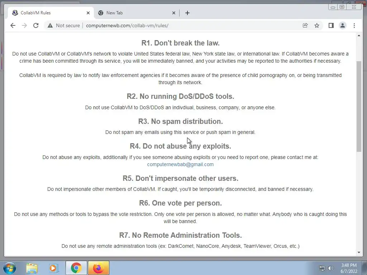Click the R6. One vote per person heading
Image resolution: width=367 pixels, height=275 pixels.
(181, 203)
